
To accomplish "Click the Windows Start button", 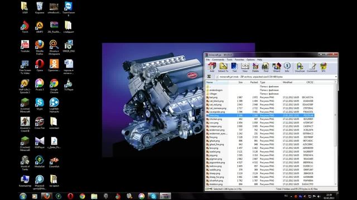I will coord(23,196).
